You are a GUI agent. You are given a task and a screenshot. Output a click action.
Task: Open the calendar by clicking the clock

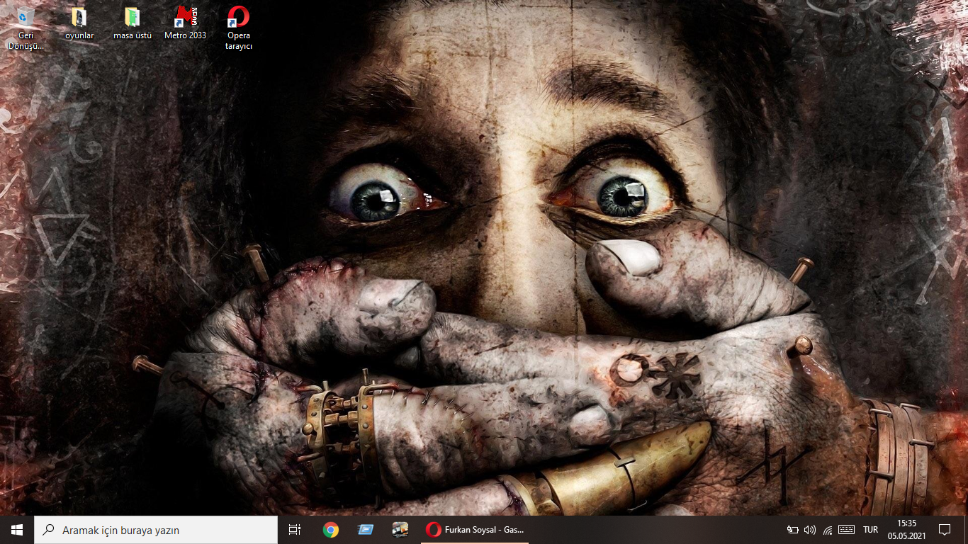(907, 529)
